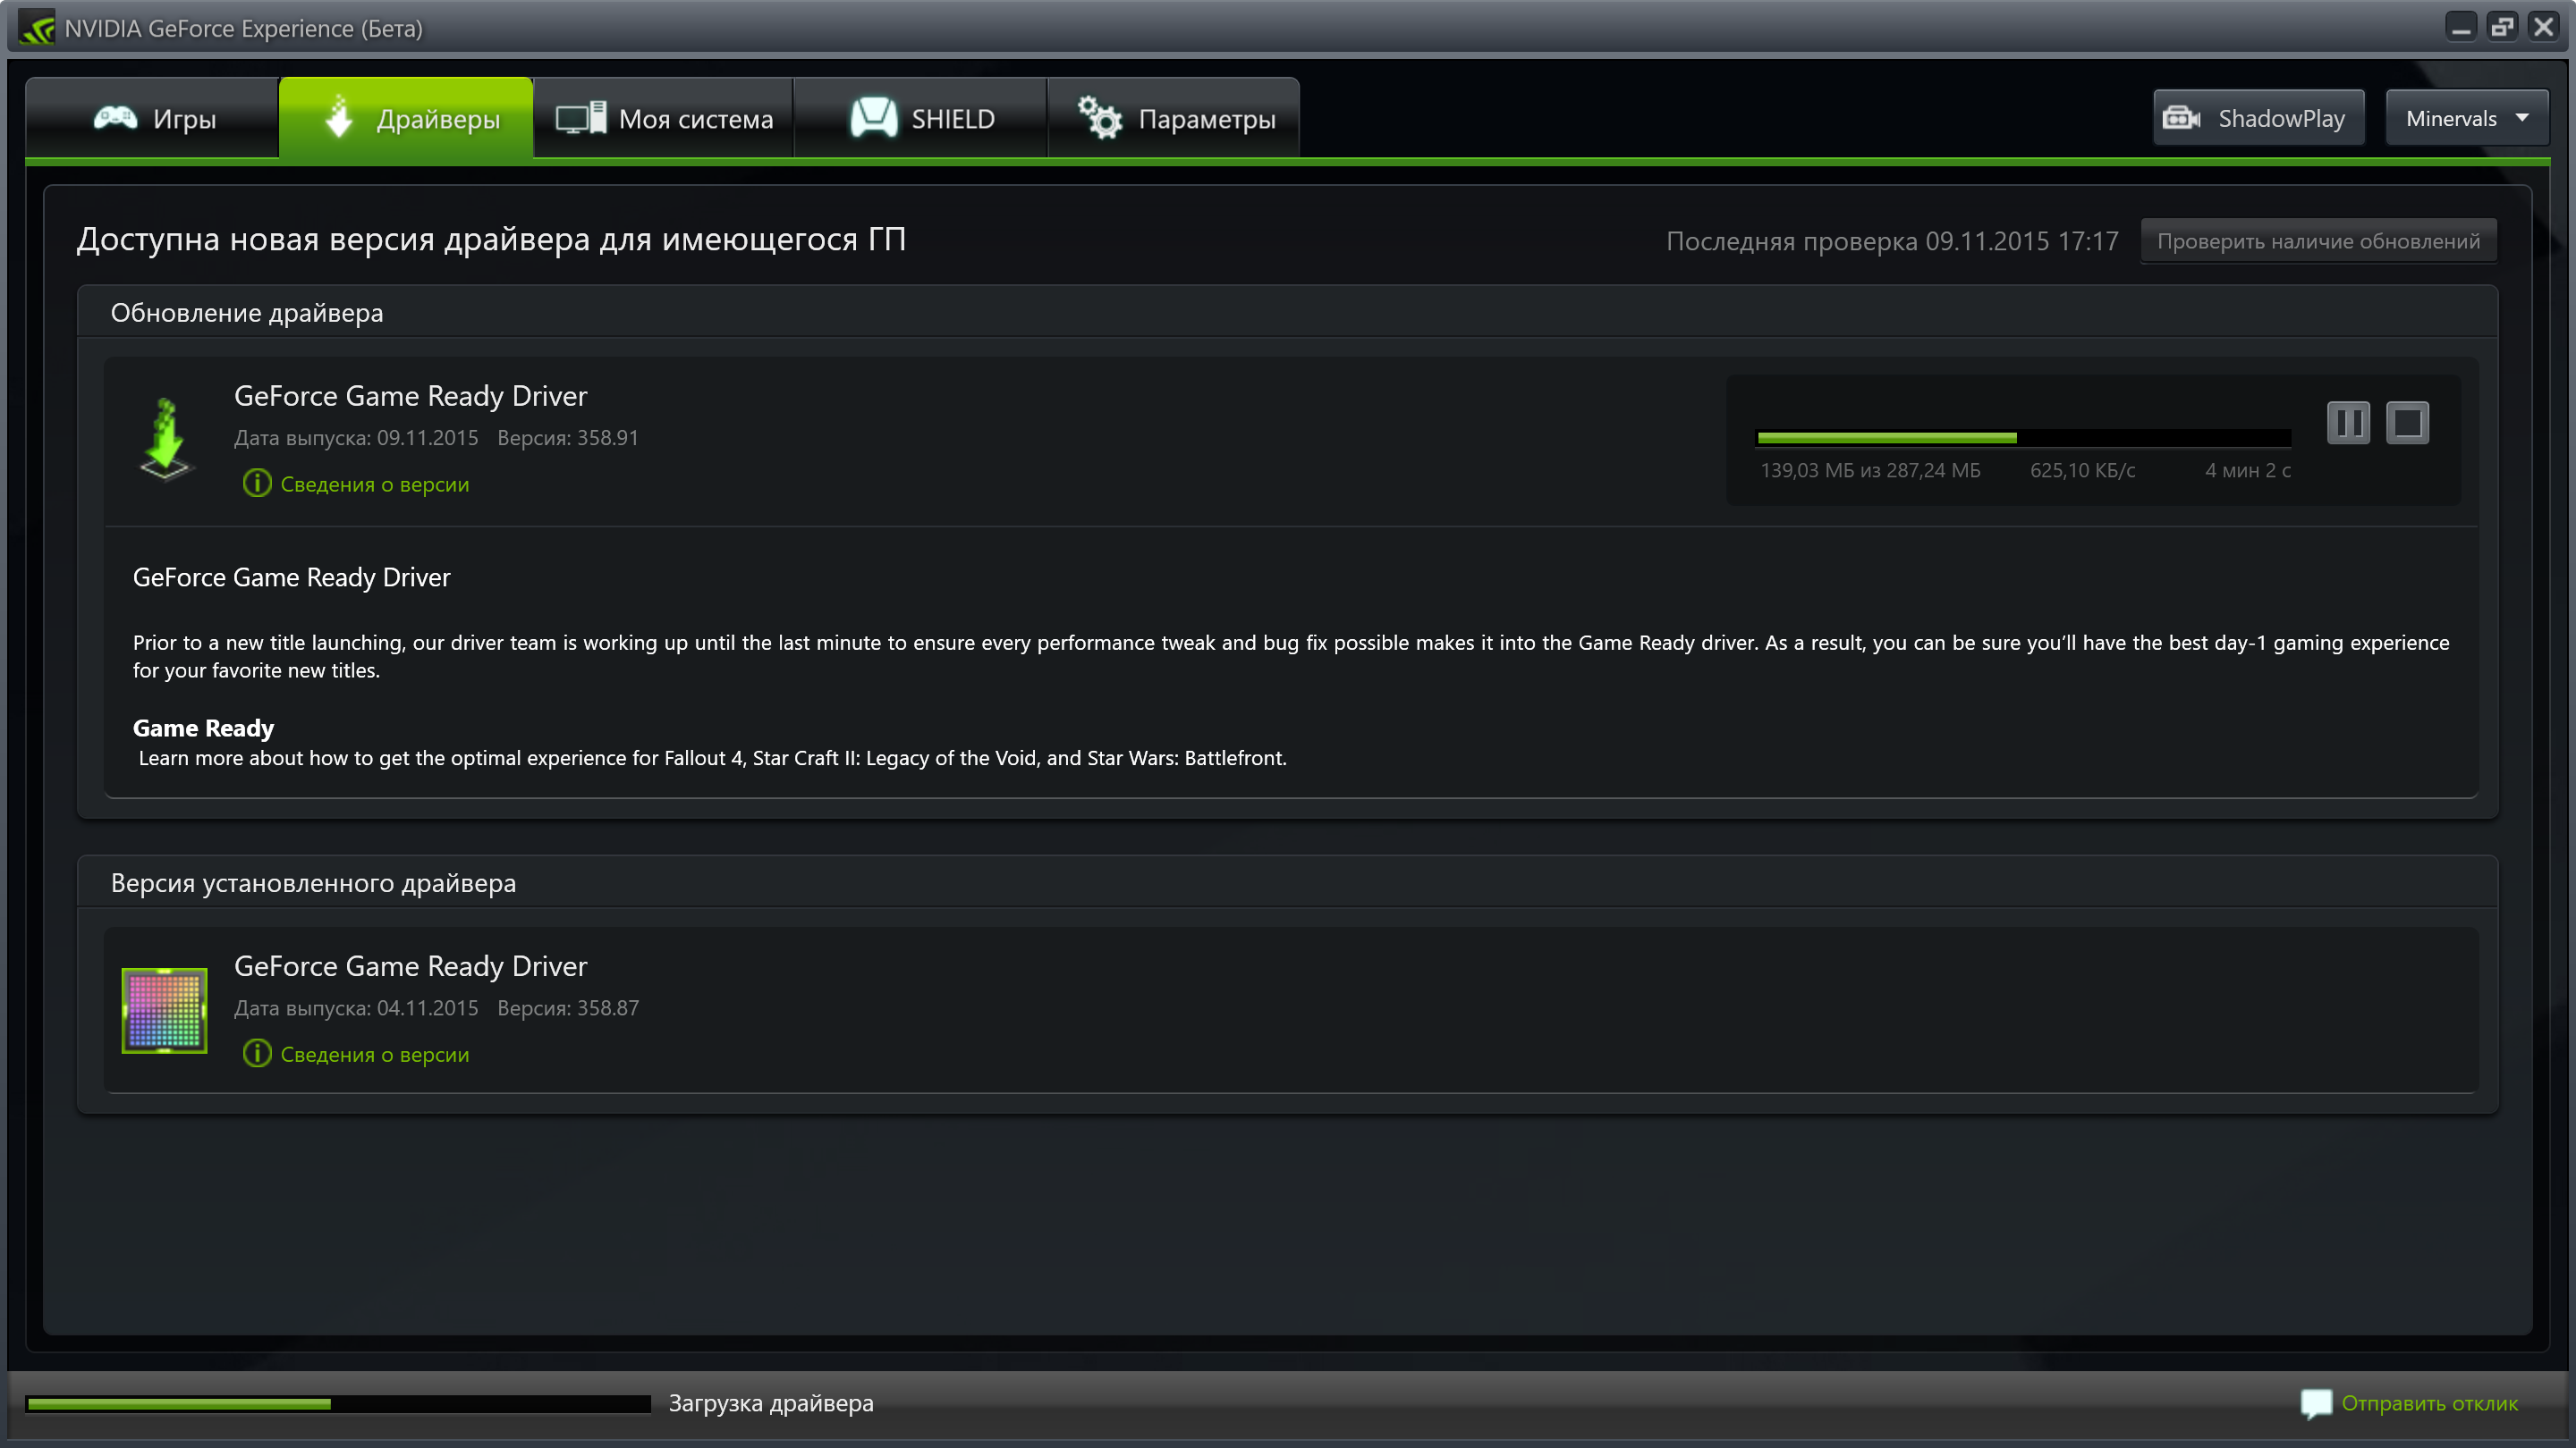
Task: Pause the driver download in progress
Action: (2348, 423)
